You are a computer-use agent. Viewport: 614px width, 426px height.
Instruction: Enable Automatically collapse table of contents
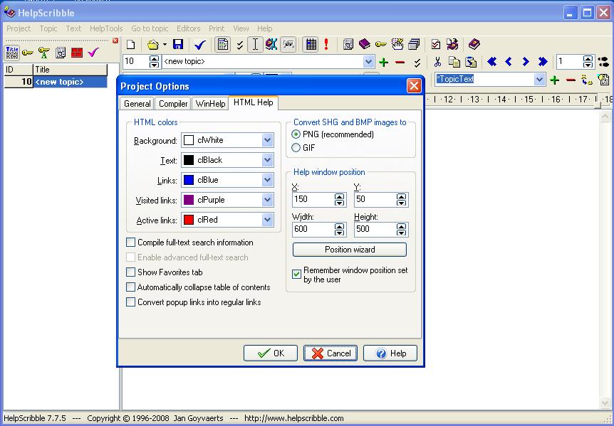[x=131, y=287]
